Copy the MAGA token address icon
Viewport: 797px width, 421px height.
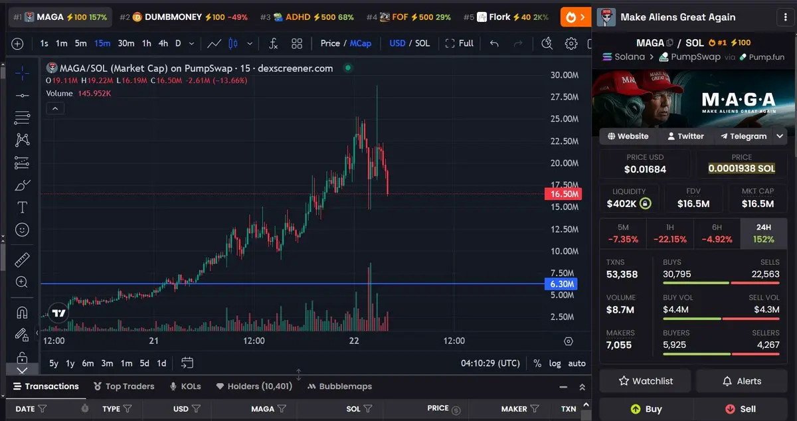tap(669, 43)
